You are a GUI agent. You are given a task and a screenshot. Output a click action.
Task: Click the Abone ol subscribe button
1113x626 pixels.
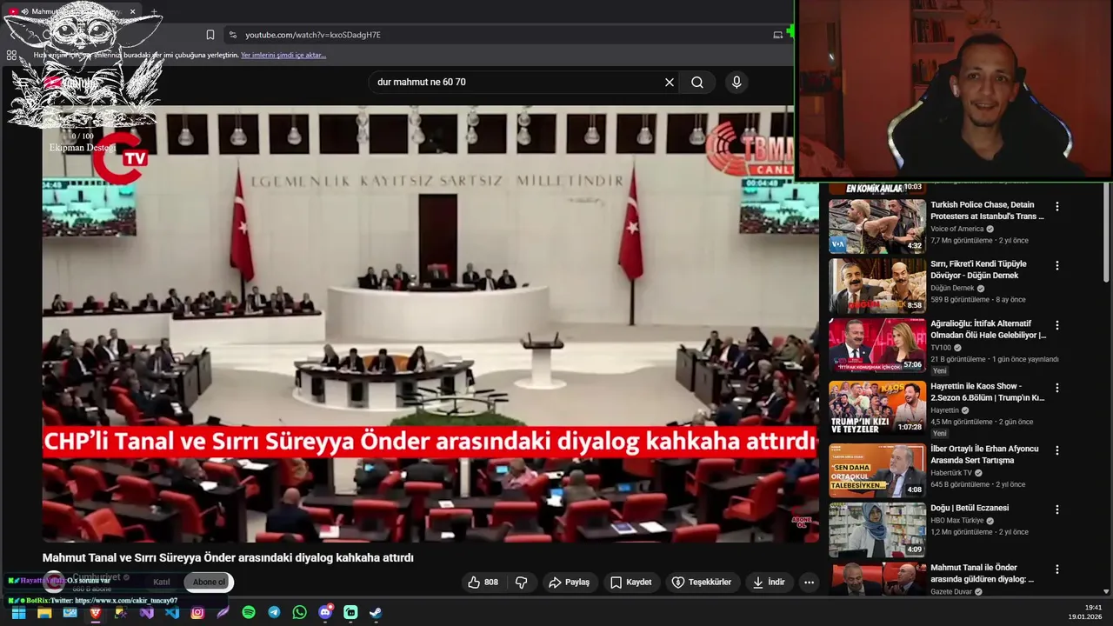coord(209,582)
